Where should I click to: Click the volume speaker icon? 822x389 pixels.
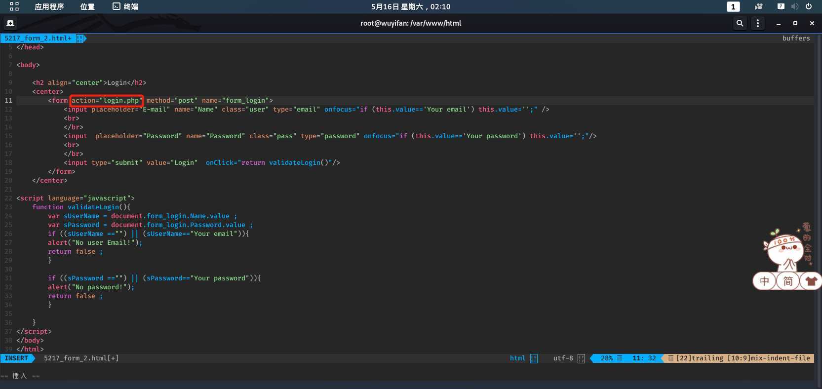click(x=794, y=6)
